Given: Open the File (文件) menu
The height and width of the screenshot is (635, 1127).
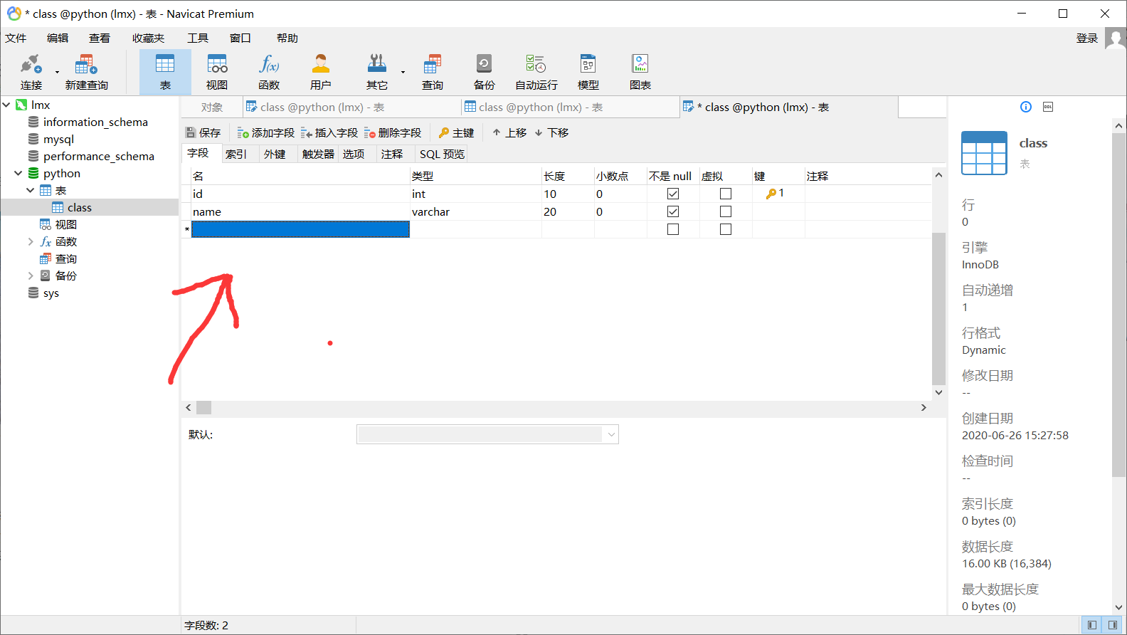Looking at the screenshot, I should 16,38.
